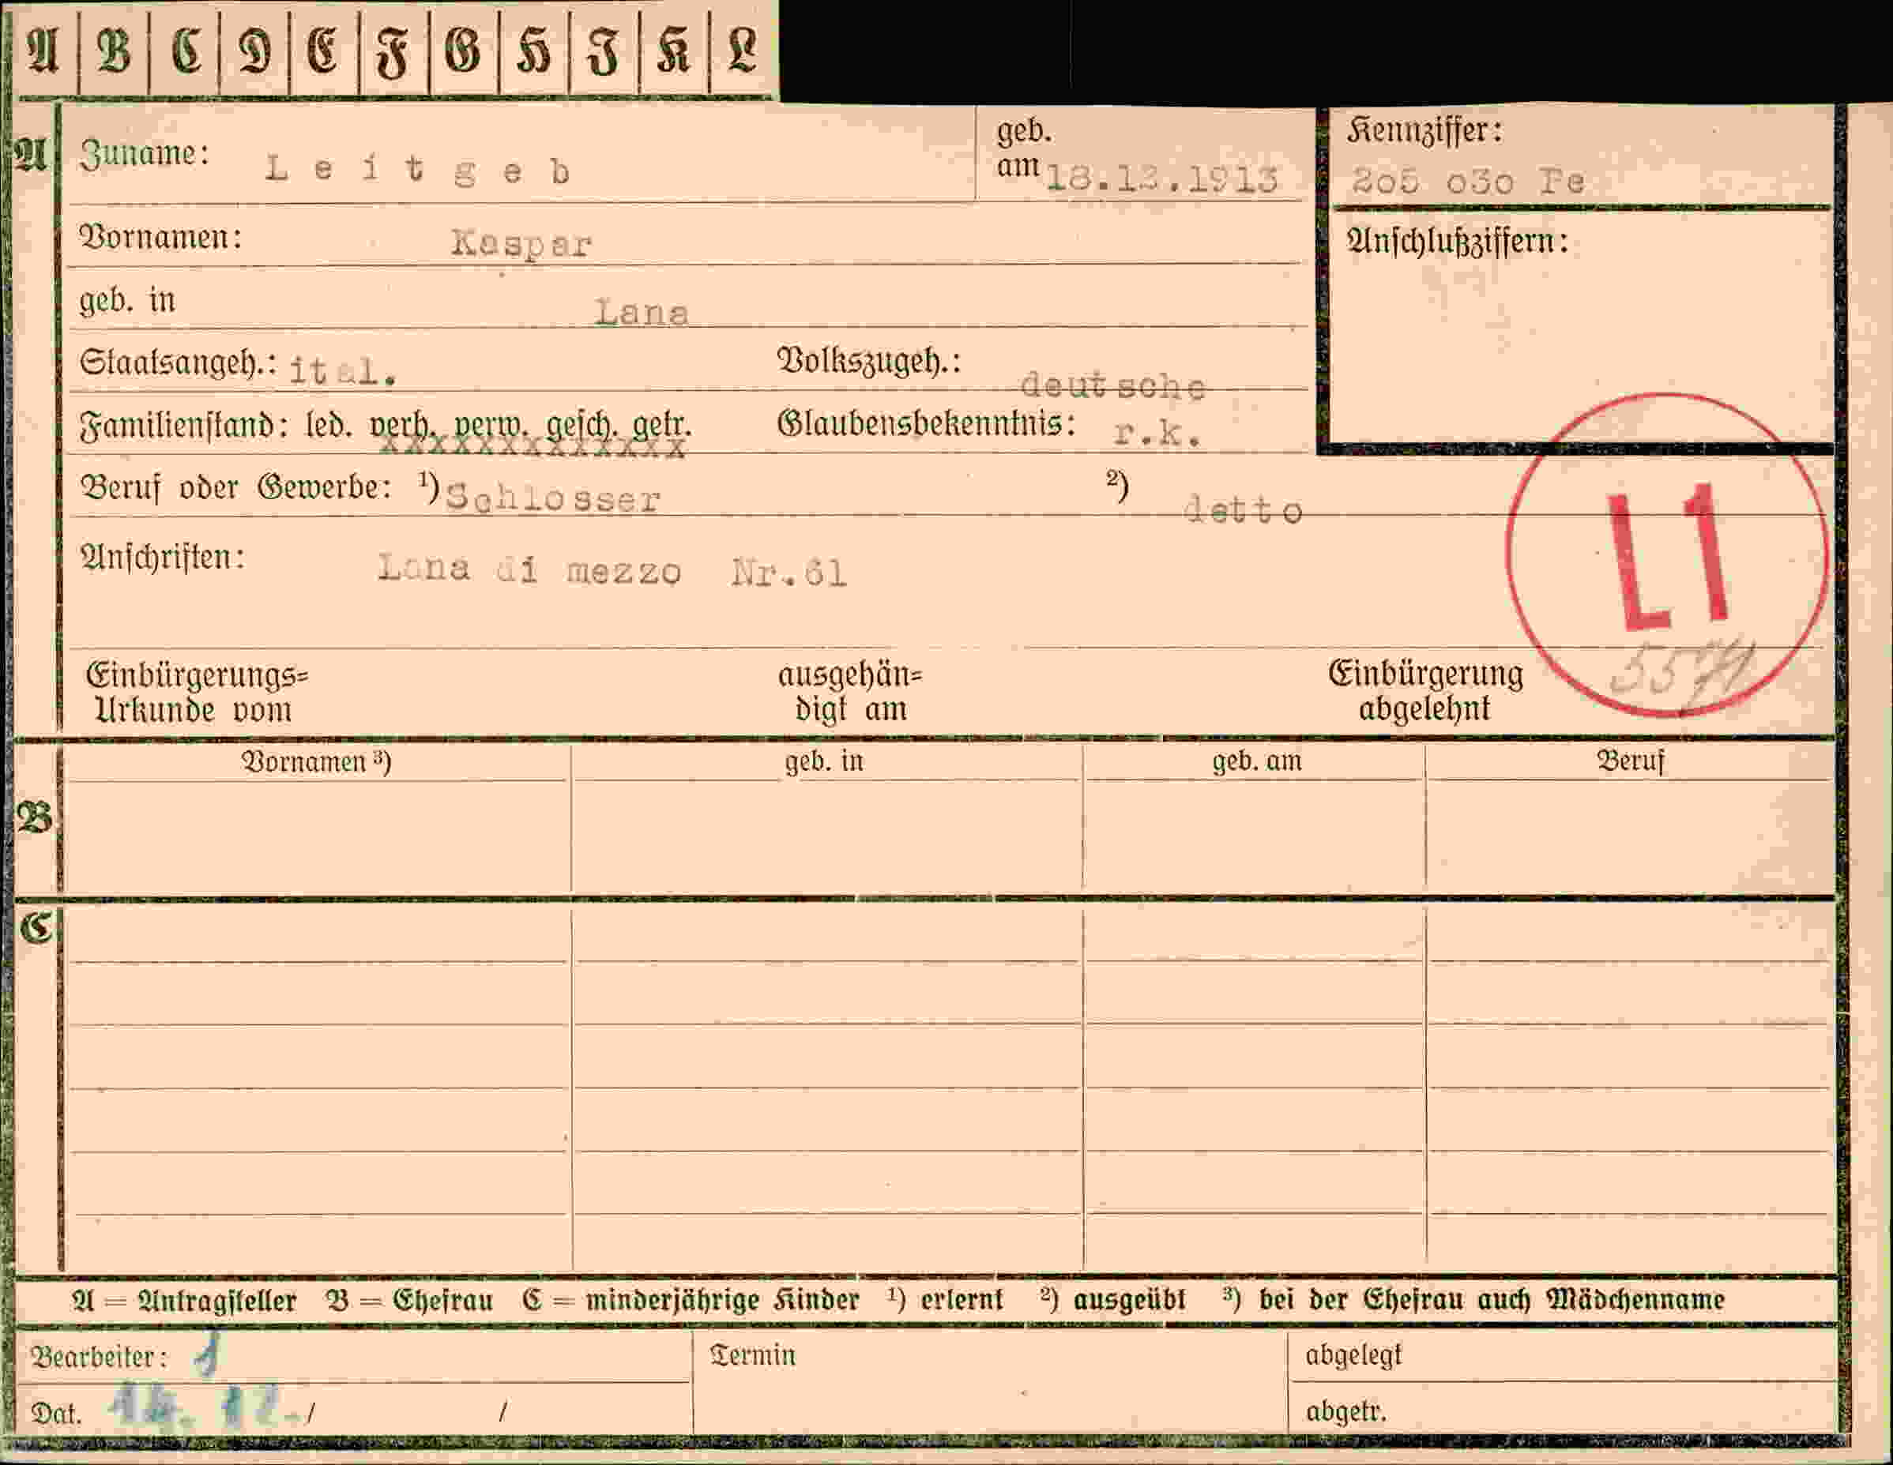Click the typed word "deutsche"
The height and width of the screenshot is (1465, 1893).
tap(1113, 385)
